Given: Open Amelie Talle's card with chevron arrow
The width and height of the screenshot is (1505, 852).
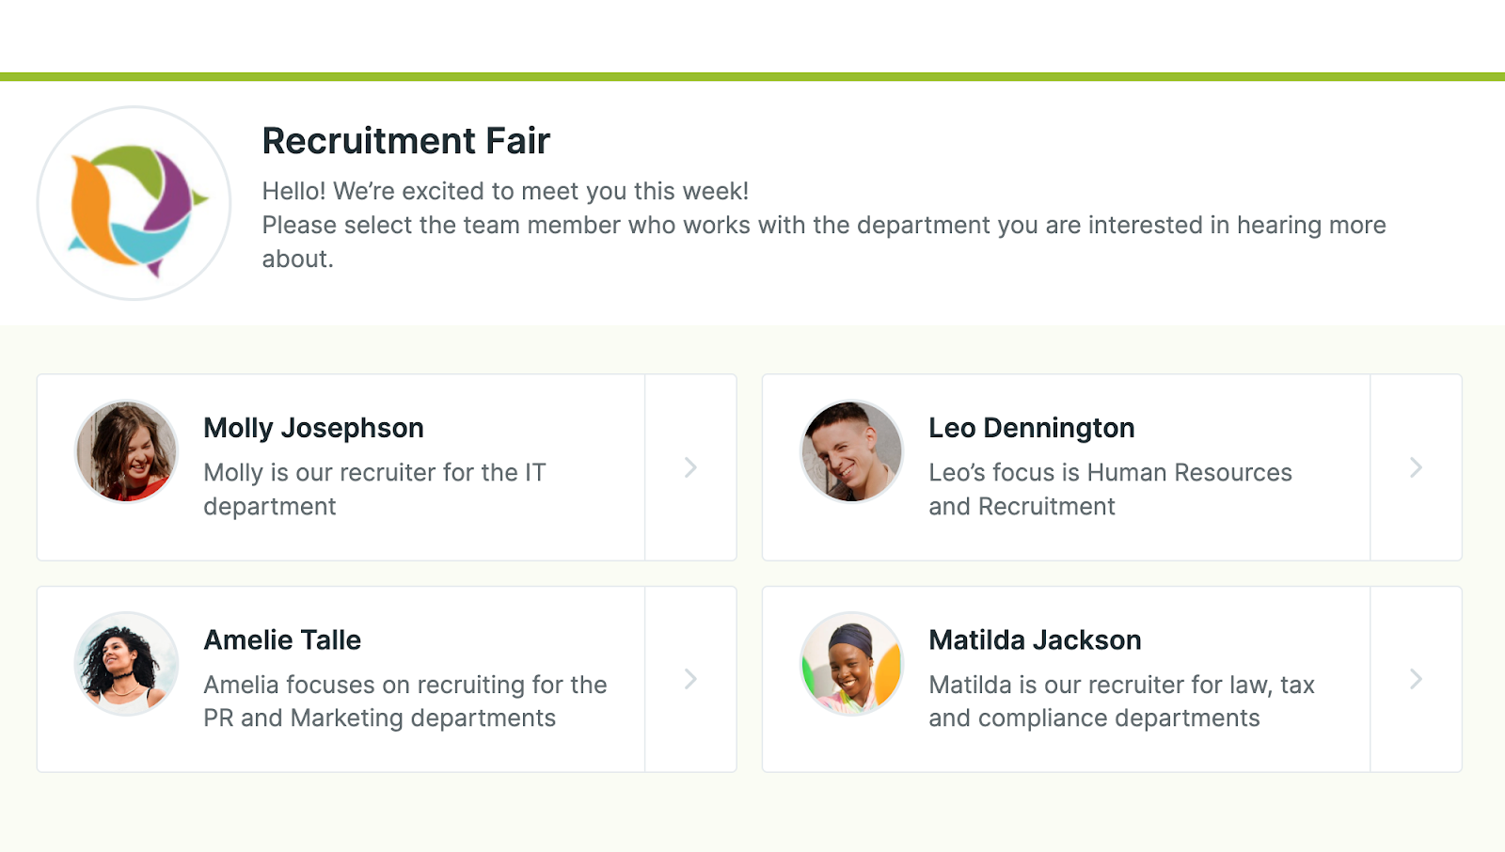Looking at the screenshot, I should point(690,679).
